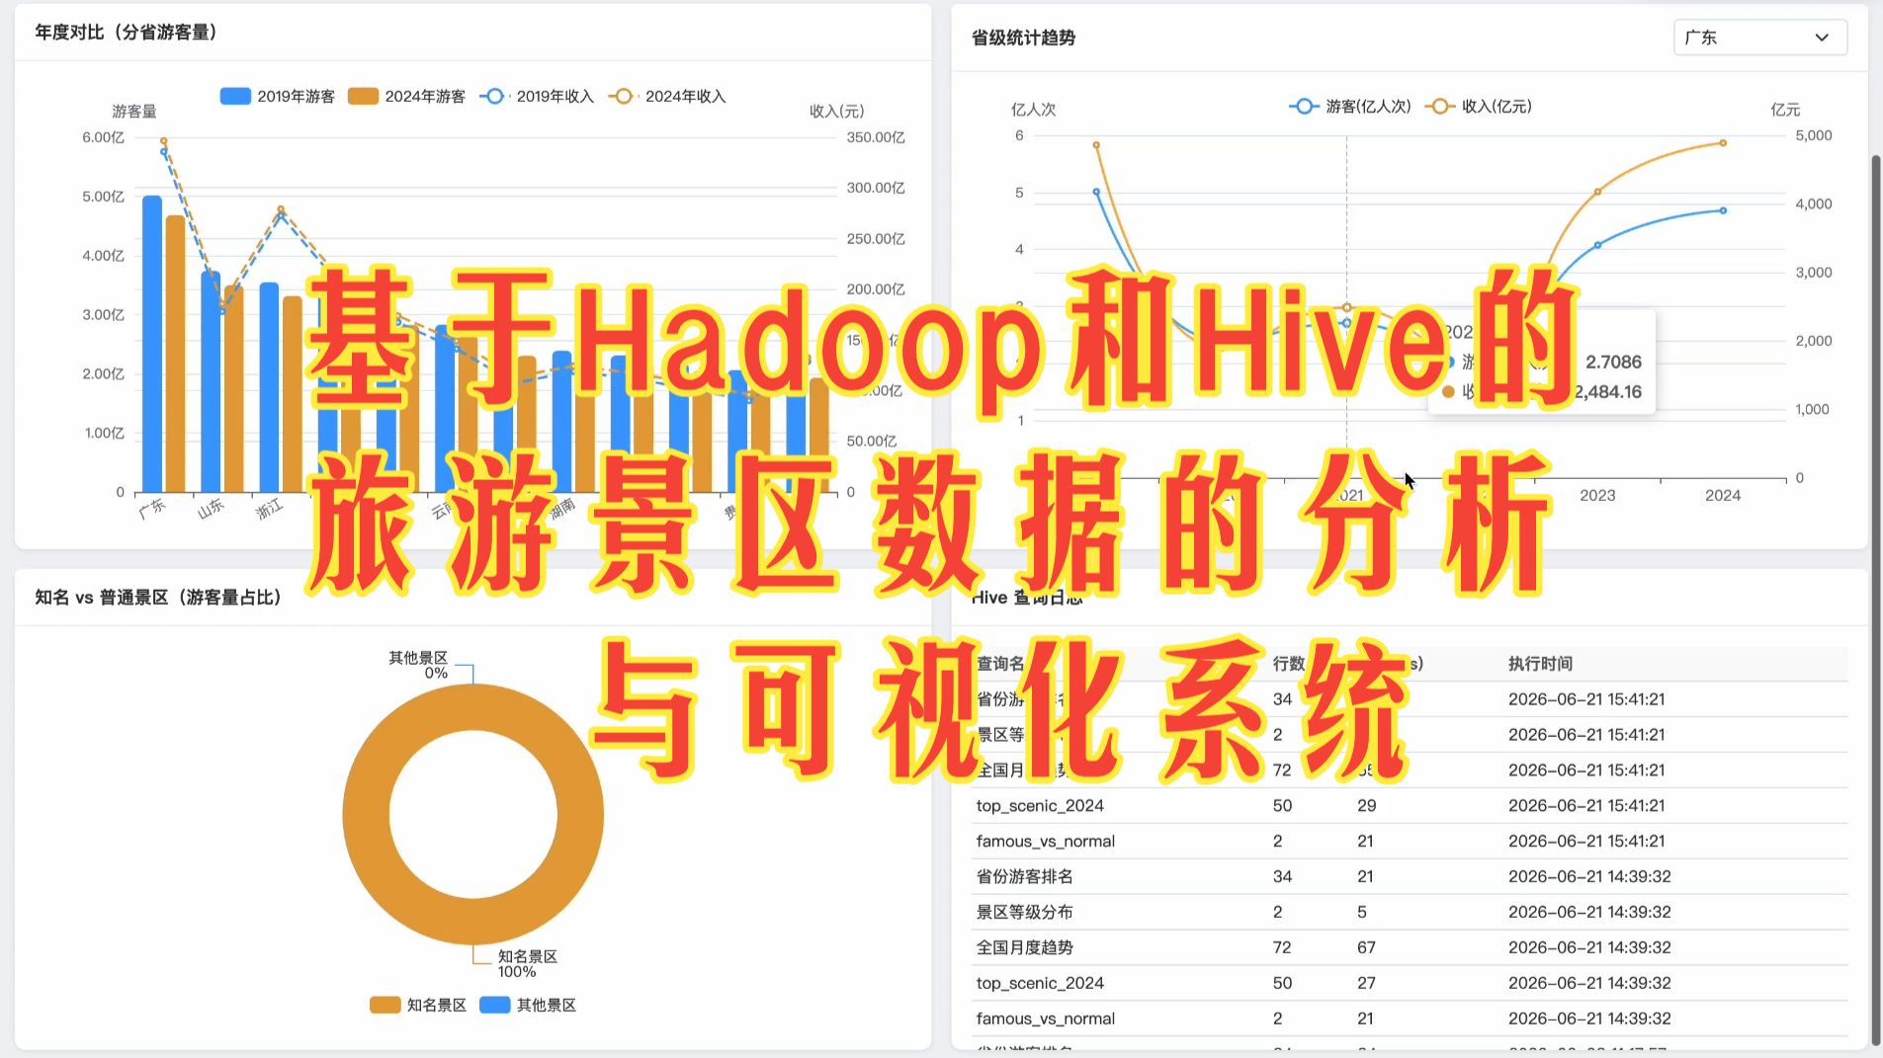The width and height of the screenshot is (1883, 1058).
Task: Toggle the 知名景区 legend under donut chart
Action: (x=418, y=1005)
